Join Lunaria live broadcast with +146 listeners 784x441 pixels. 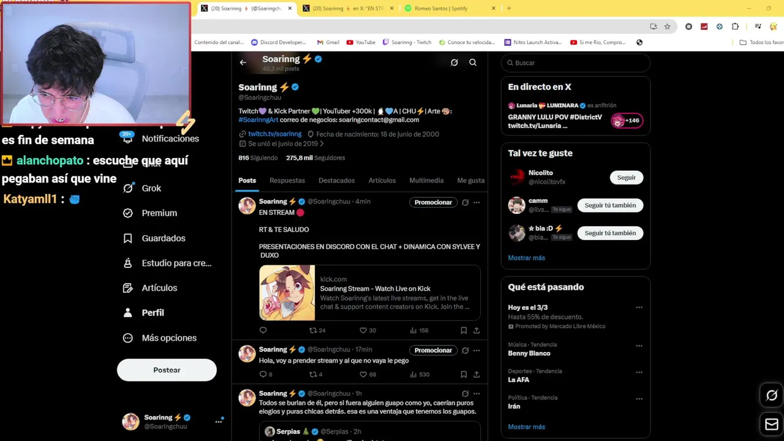627,121
